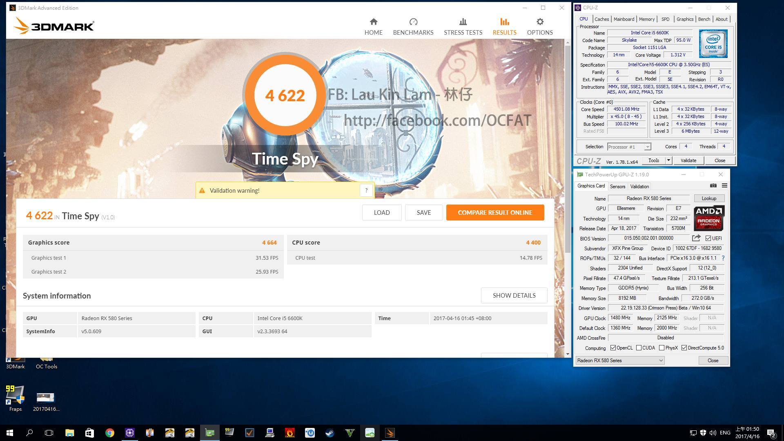The image size is (784, 441).
Task: Open Steam from the taskbar
Action: pos(330,433)
